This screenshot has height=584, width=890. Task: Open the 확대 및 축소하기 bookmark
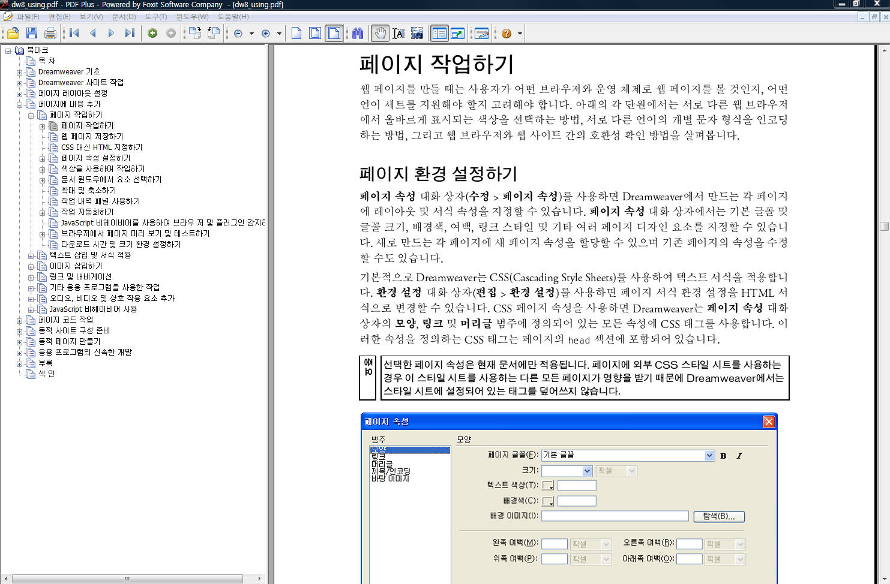tap(88, 190)
